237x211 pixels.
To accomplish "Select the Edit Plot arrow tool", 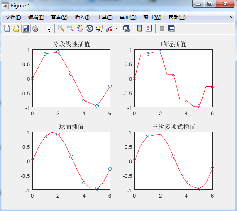I will [49, 29].
